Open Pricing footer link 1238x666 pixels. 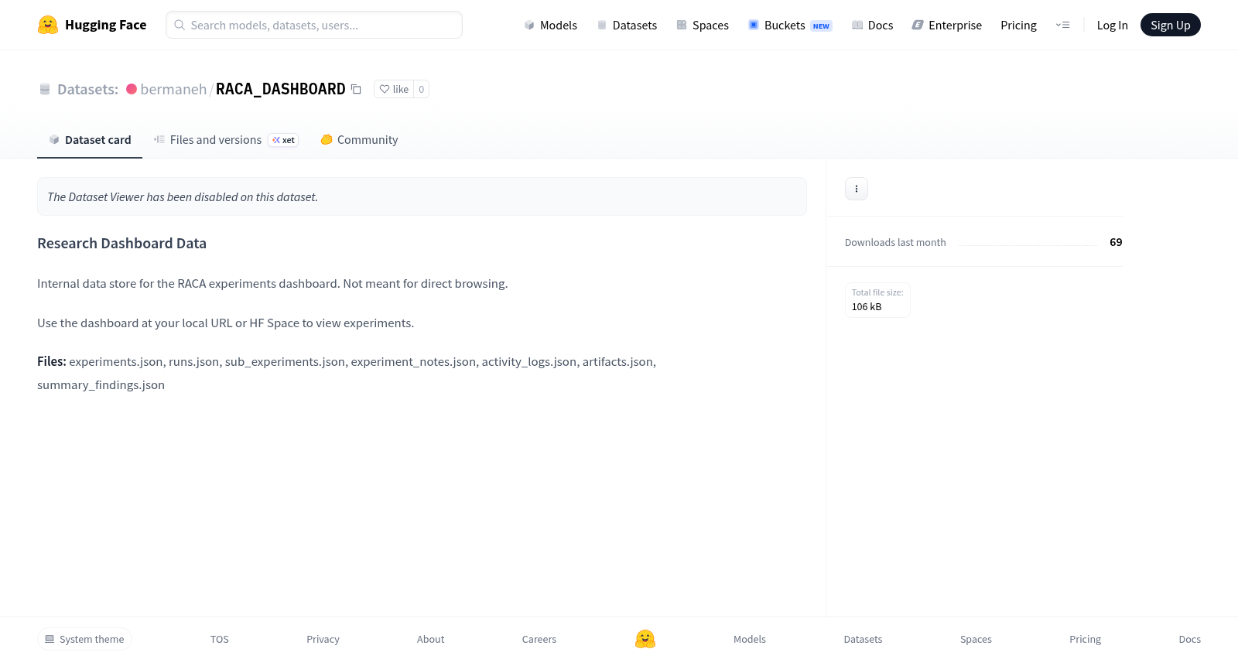pos(1085,639)
